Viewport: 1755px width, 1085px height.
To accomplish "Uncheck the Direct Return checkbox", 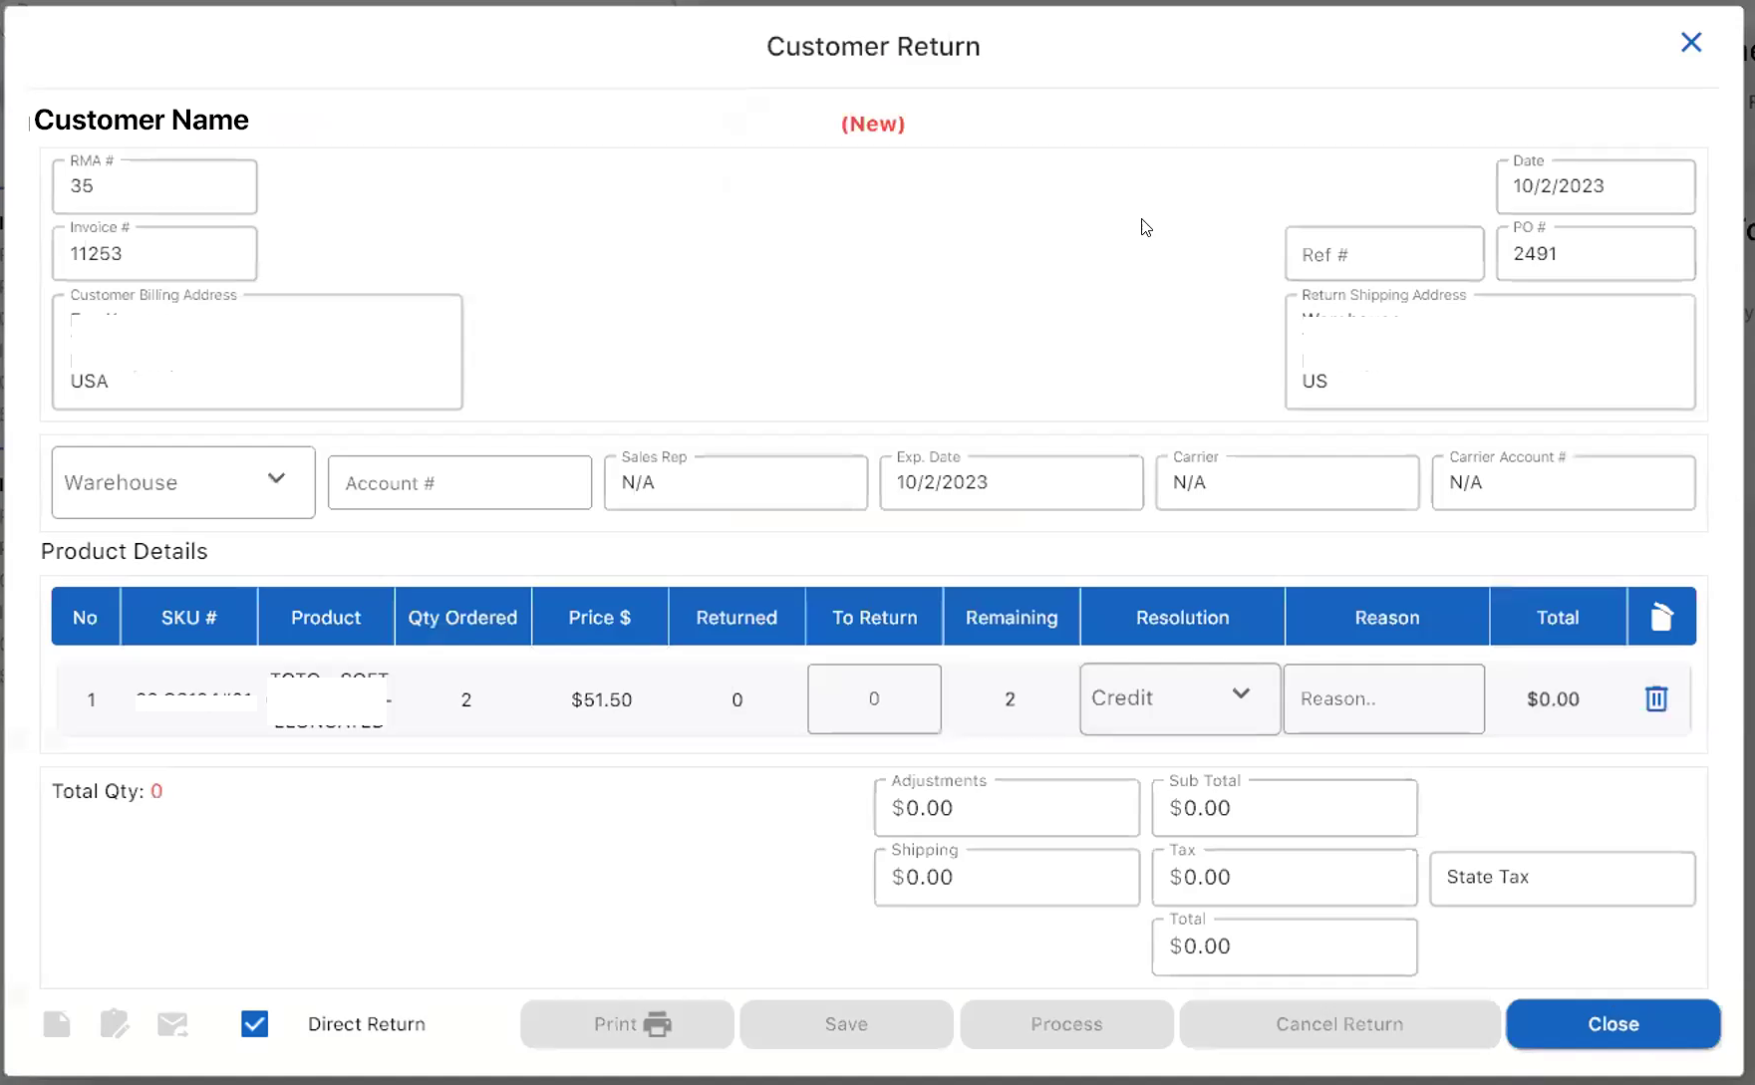I will (255, 1024).
